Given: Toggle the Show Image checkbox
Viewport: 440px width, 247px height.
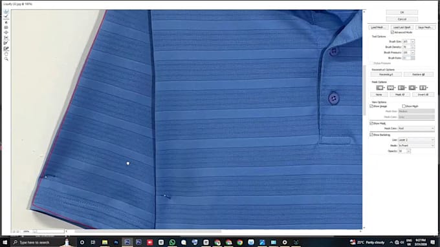Looking at the screenshot, I should point(371,106).
